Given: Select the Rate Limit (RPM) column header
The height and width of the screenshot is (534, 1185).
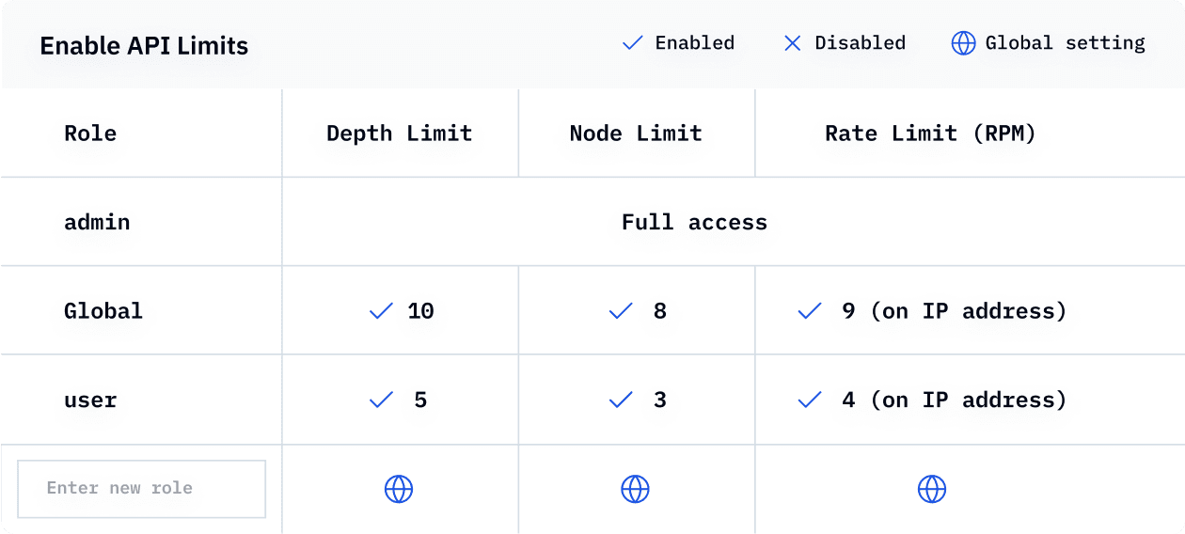Looking at the screenshot, I should (x=930, y=133).
